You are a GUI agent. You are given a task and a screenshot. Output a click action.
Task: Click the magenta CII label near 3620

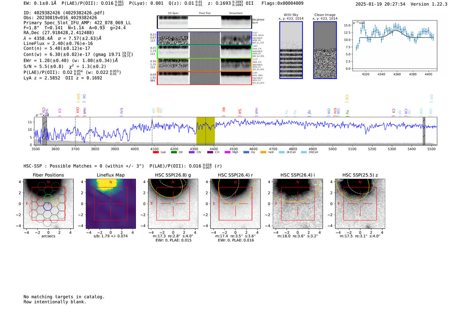pyautogui.click(x=60, y=112)
